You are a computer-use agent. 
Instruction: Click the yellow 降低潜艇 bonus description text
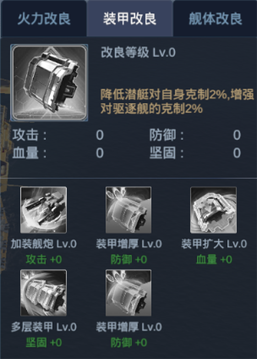click(x=177, y=101)
